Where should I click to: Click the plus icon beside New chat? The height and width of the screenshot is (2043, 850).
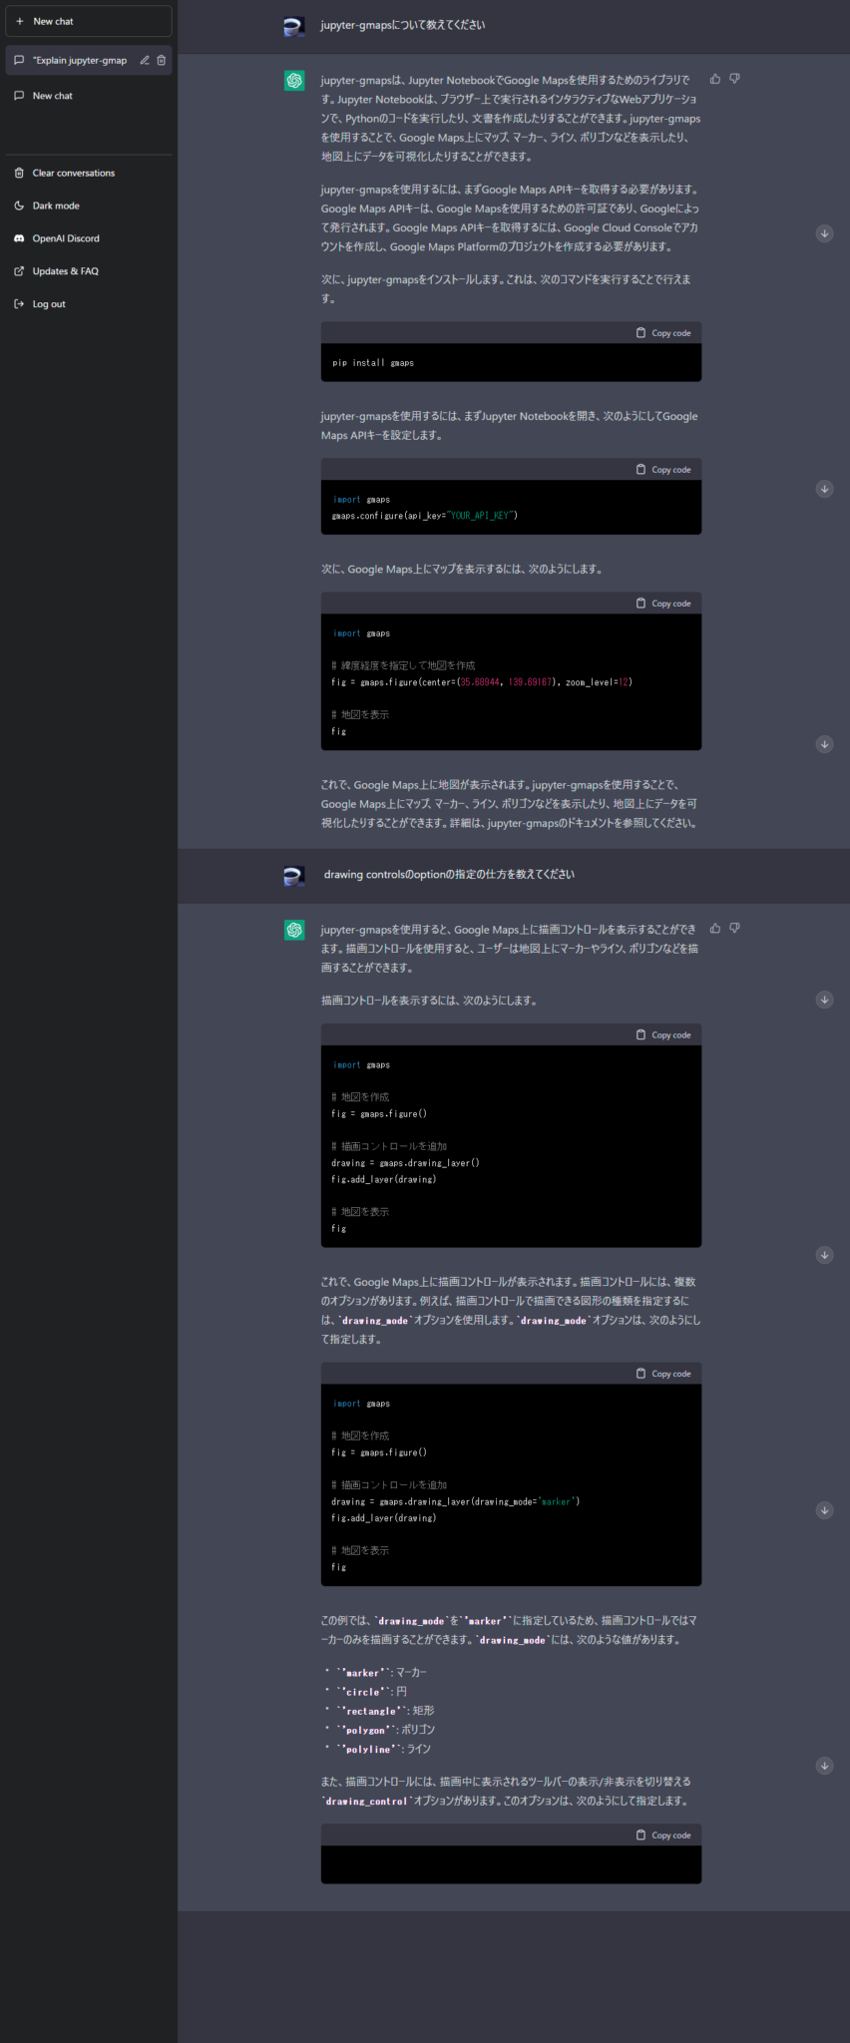coord(19,21)
